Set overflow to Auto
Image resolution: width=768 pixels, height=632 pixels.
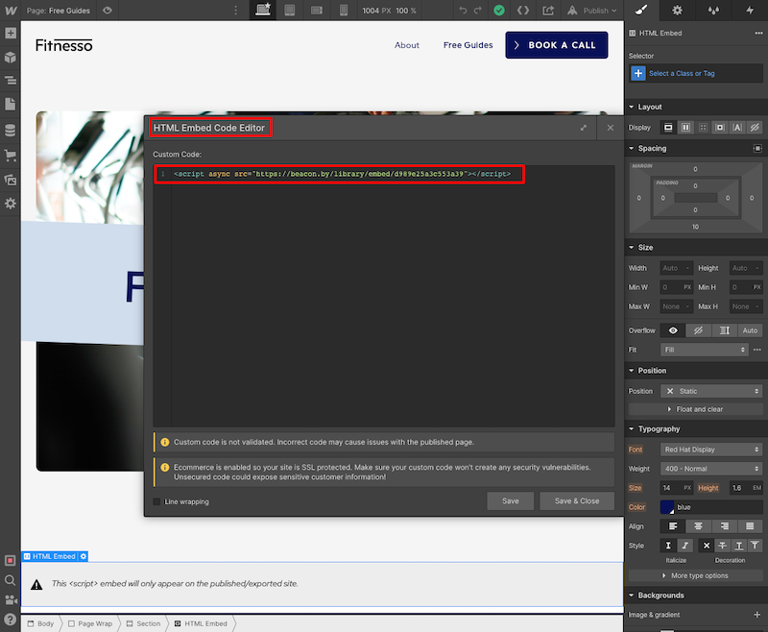click(750, 330)
